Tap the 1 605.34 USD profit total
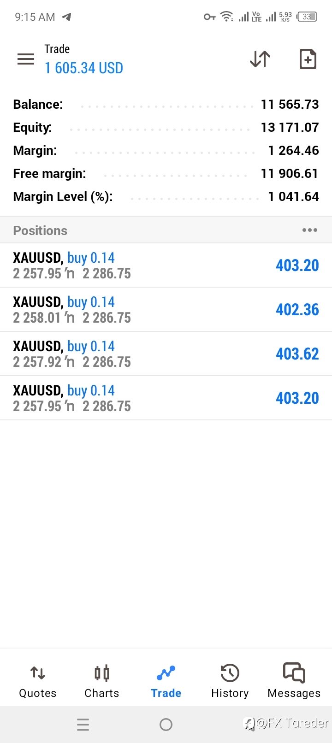This screenshot has width=332, height=743. [84, 68]
